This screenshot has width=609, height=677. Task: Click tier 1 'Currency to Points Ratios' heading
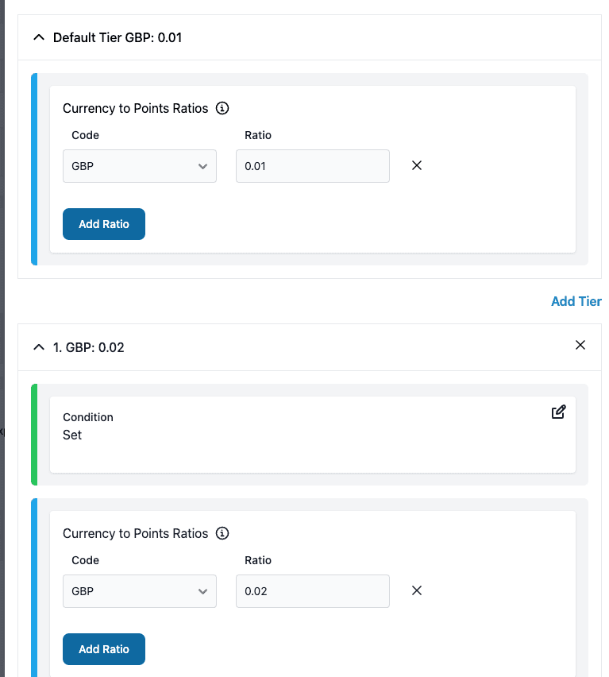135,533
